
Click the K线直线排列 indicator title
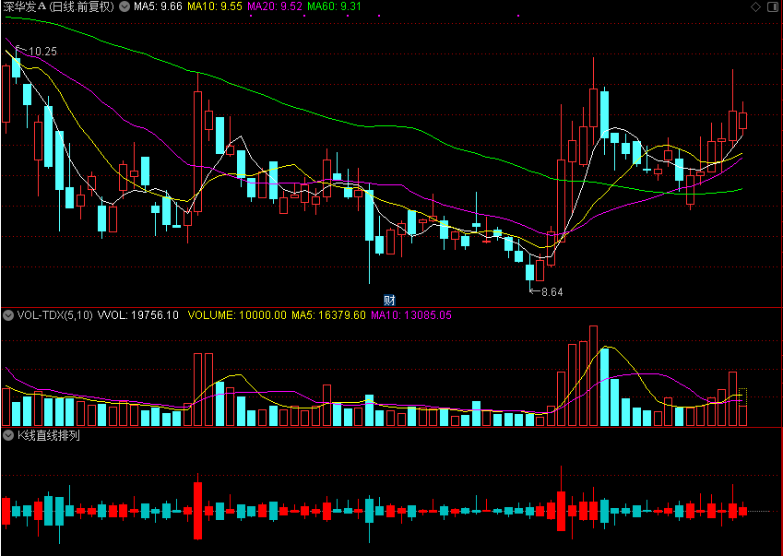(x=49, y=435)
